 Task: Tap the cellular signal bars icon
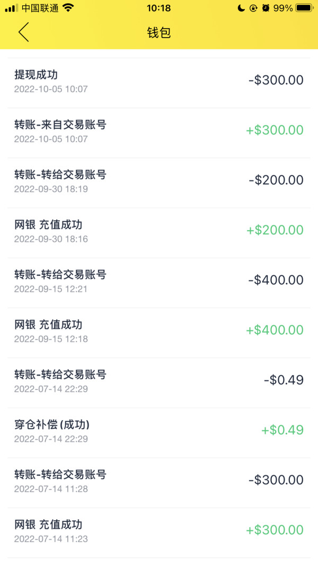(11, 8)
